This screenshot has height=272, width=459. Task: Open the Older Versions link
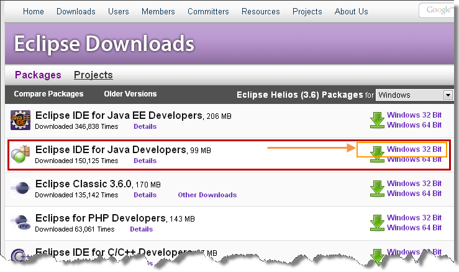130,94
